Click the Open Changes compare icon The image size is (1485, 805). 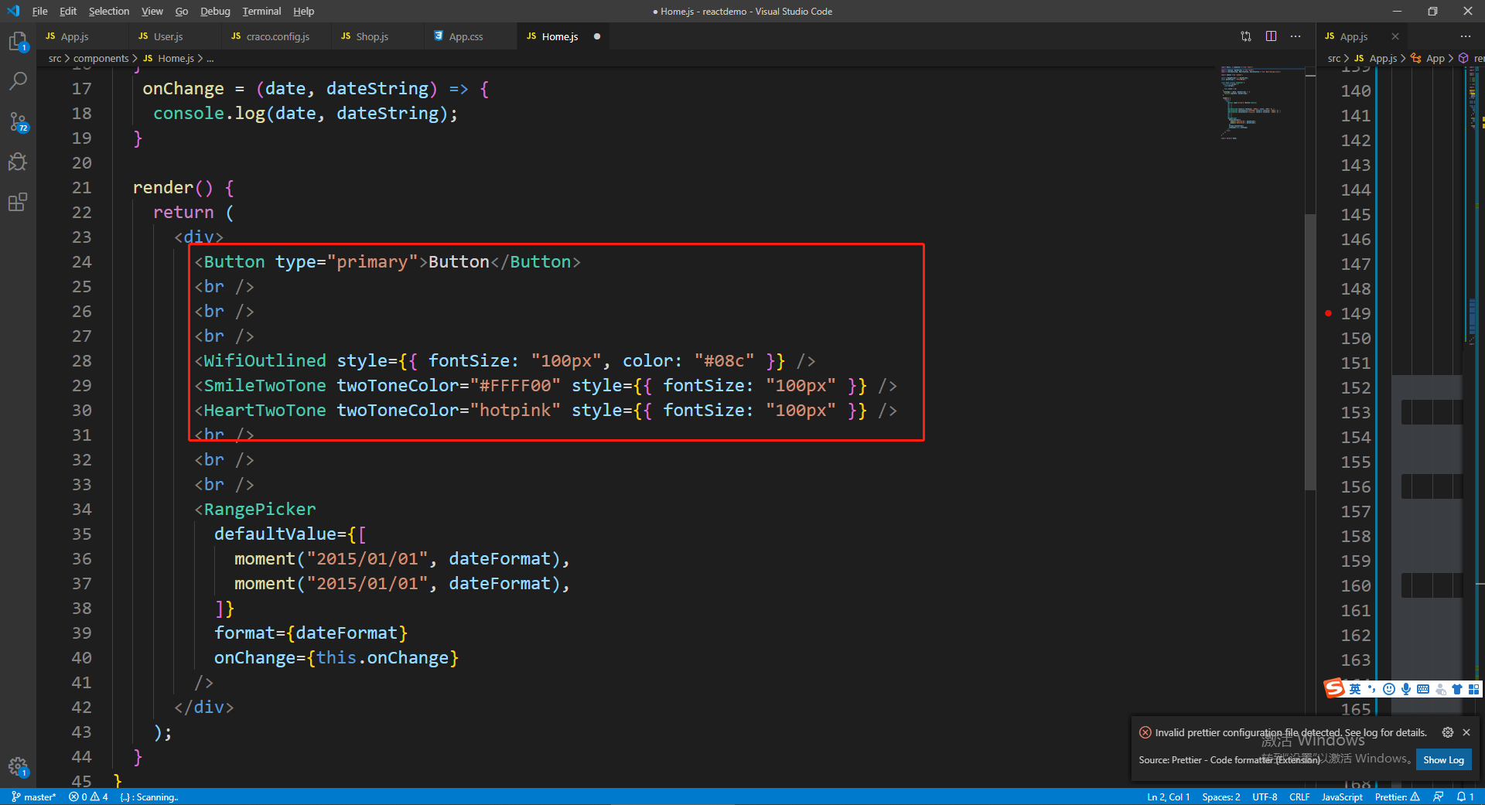click(1246, 36)
